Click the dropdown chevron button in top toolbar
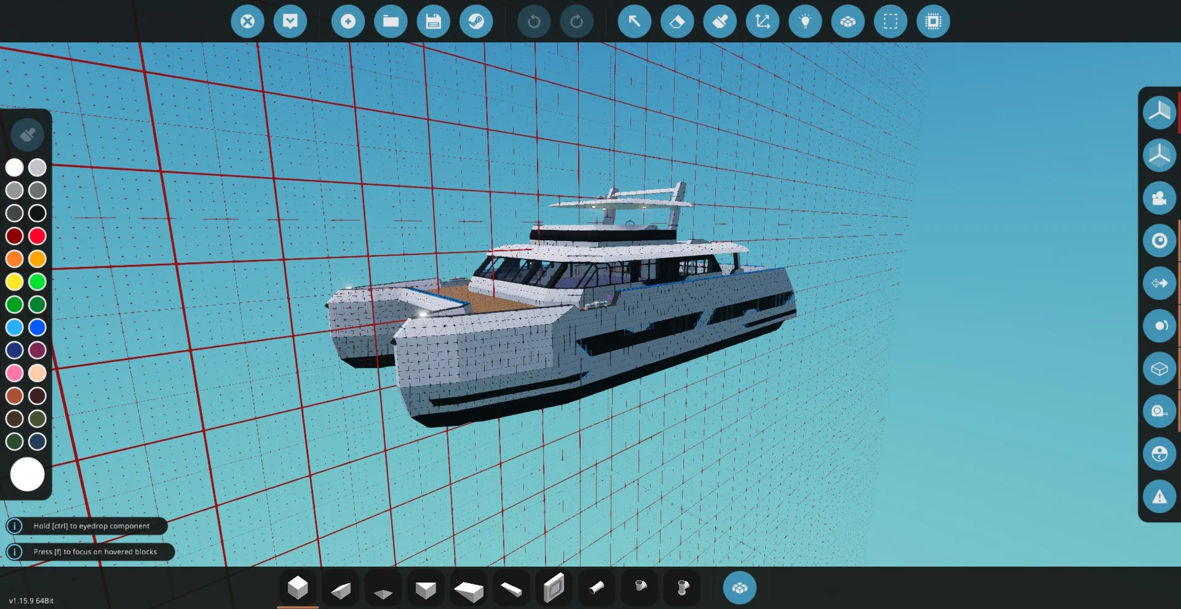This screenshot has width=1181, height=609. coord(290,22)
